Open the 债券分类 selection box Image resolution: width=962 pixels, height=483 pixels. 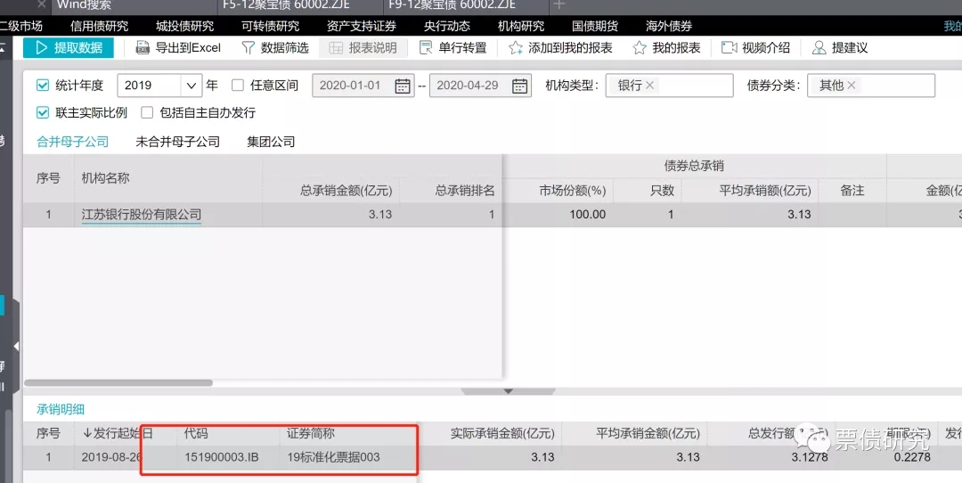(871, 86)
